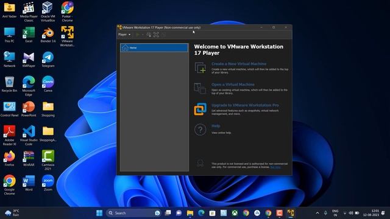Select Control Panel desktop icon

[10, 109]
